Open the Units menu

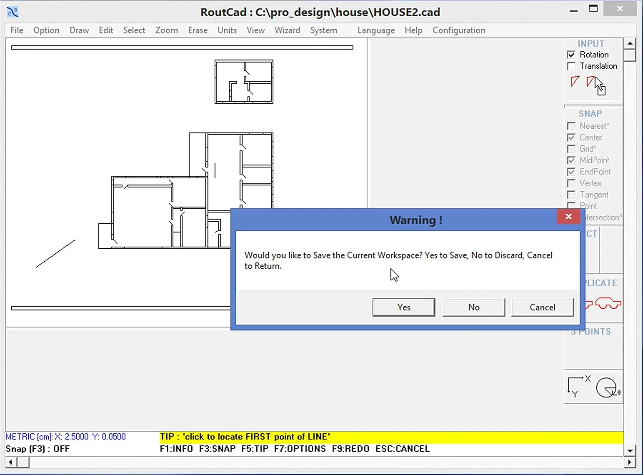(x=227, y=30)
